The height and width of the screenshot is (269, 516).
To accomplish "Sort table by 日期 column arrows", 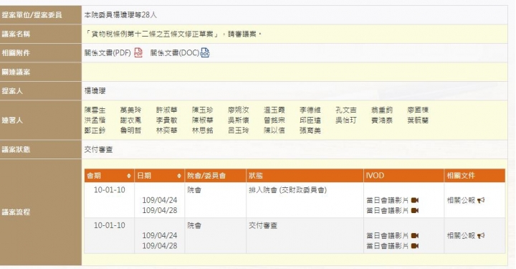I will point(179,176).
